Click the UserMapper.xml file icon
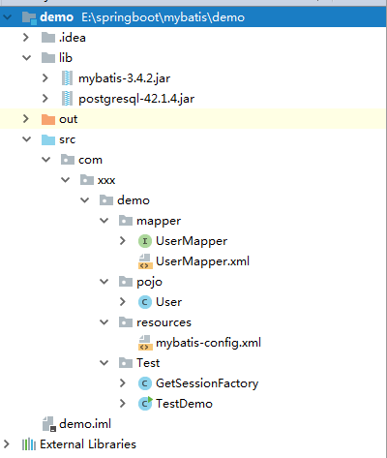The width and height of the screenshot is (387, 458). pyautogui.click(x=145, y=261)
